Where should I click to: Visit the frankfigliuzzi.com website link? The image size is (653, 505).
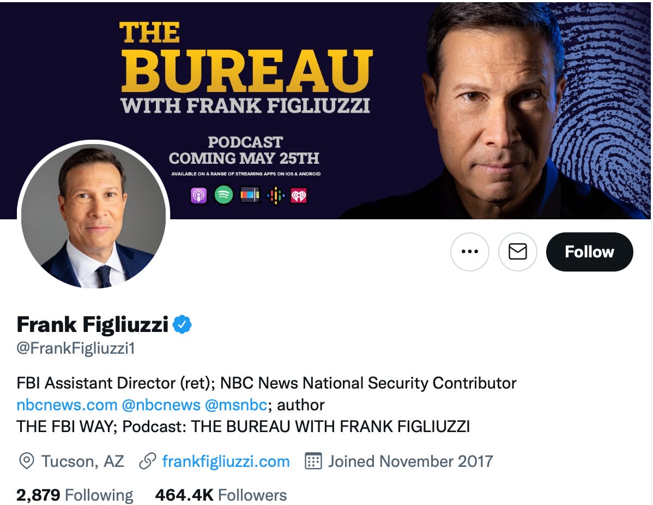coord(226,461)
